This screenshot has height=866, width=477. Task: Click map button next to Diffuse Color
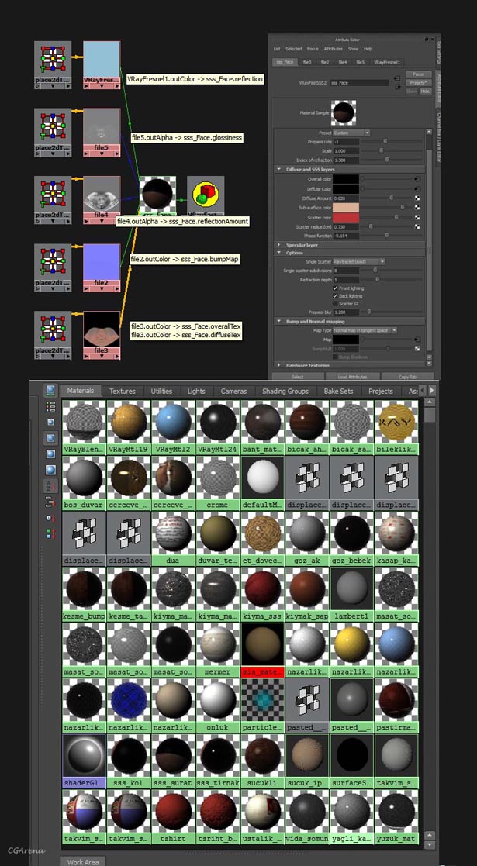click(417, 189)
